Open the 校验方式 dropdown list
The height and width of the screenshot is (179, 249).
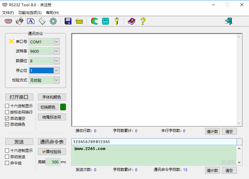[x=56, y=80]
